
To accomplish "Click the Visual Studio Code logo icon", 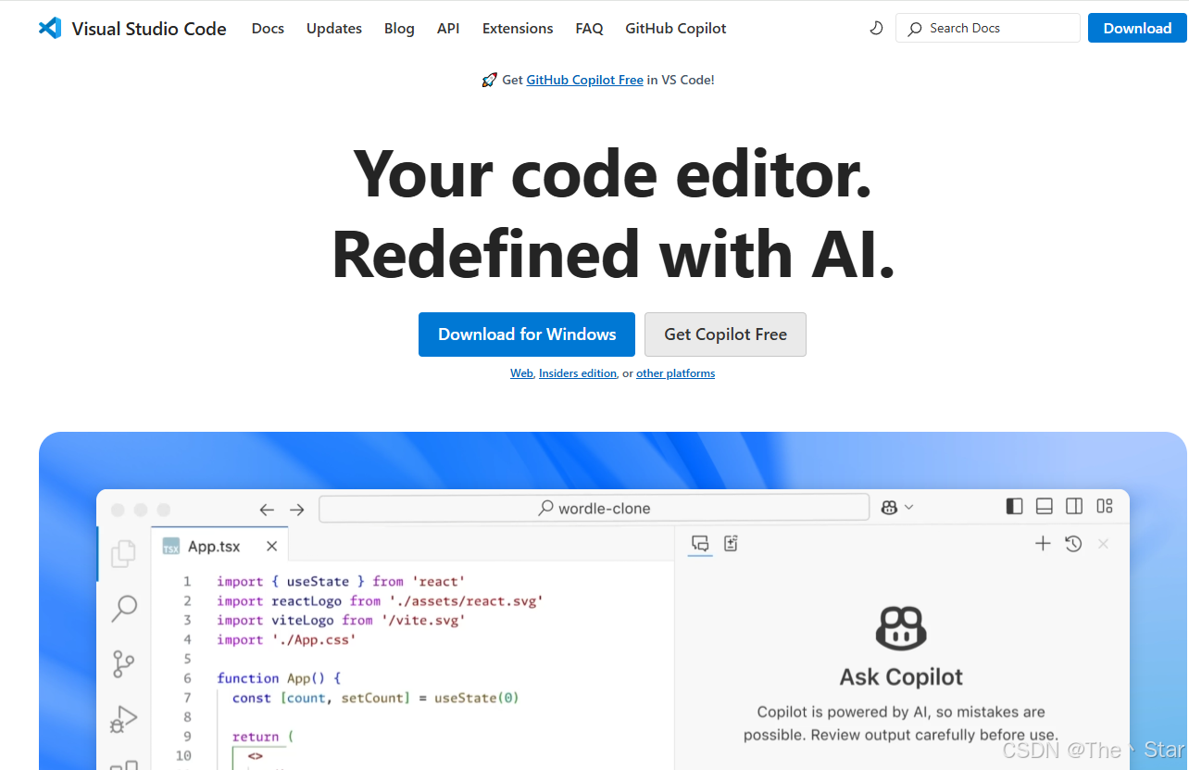I will point(50,28).
